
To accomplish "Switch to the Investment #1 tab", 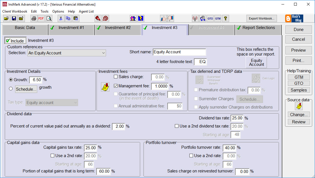I will pyautogui.click(x=71, y=29).
